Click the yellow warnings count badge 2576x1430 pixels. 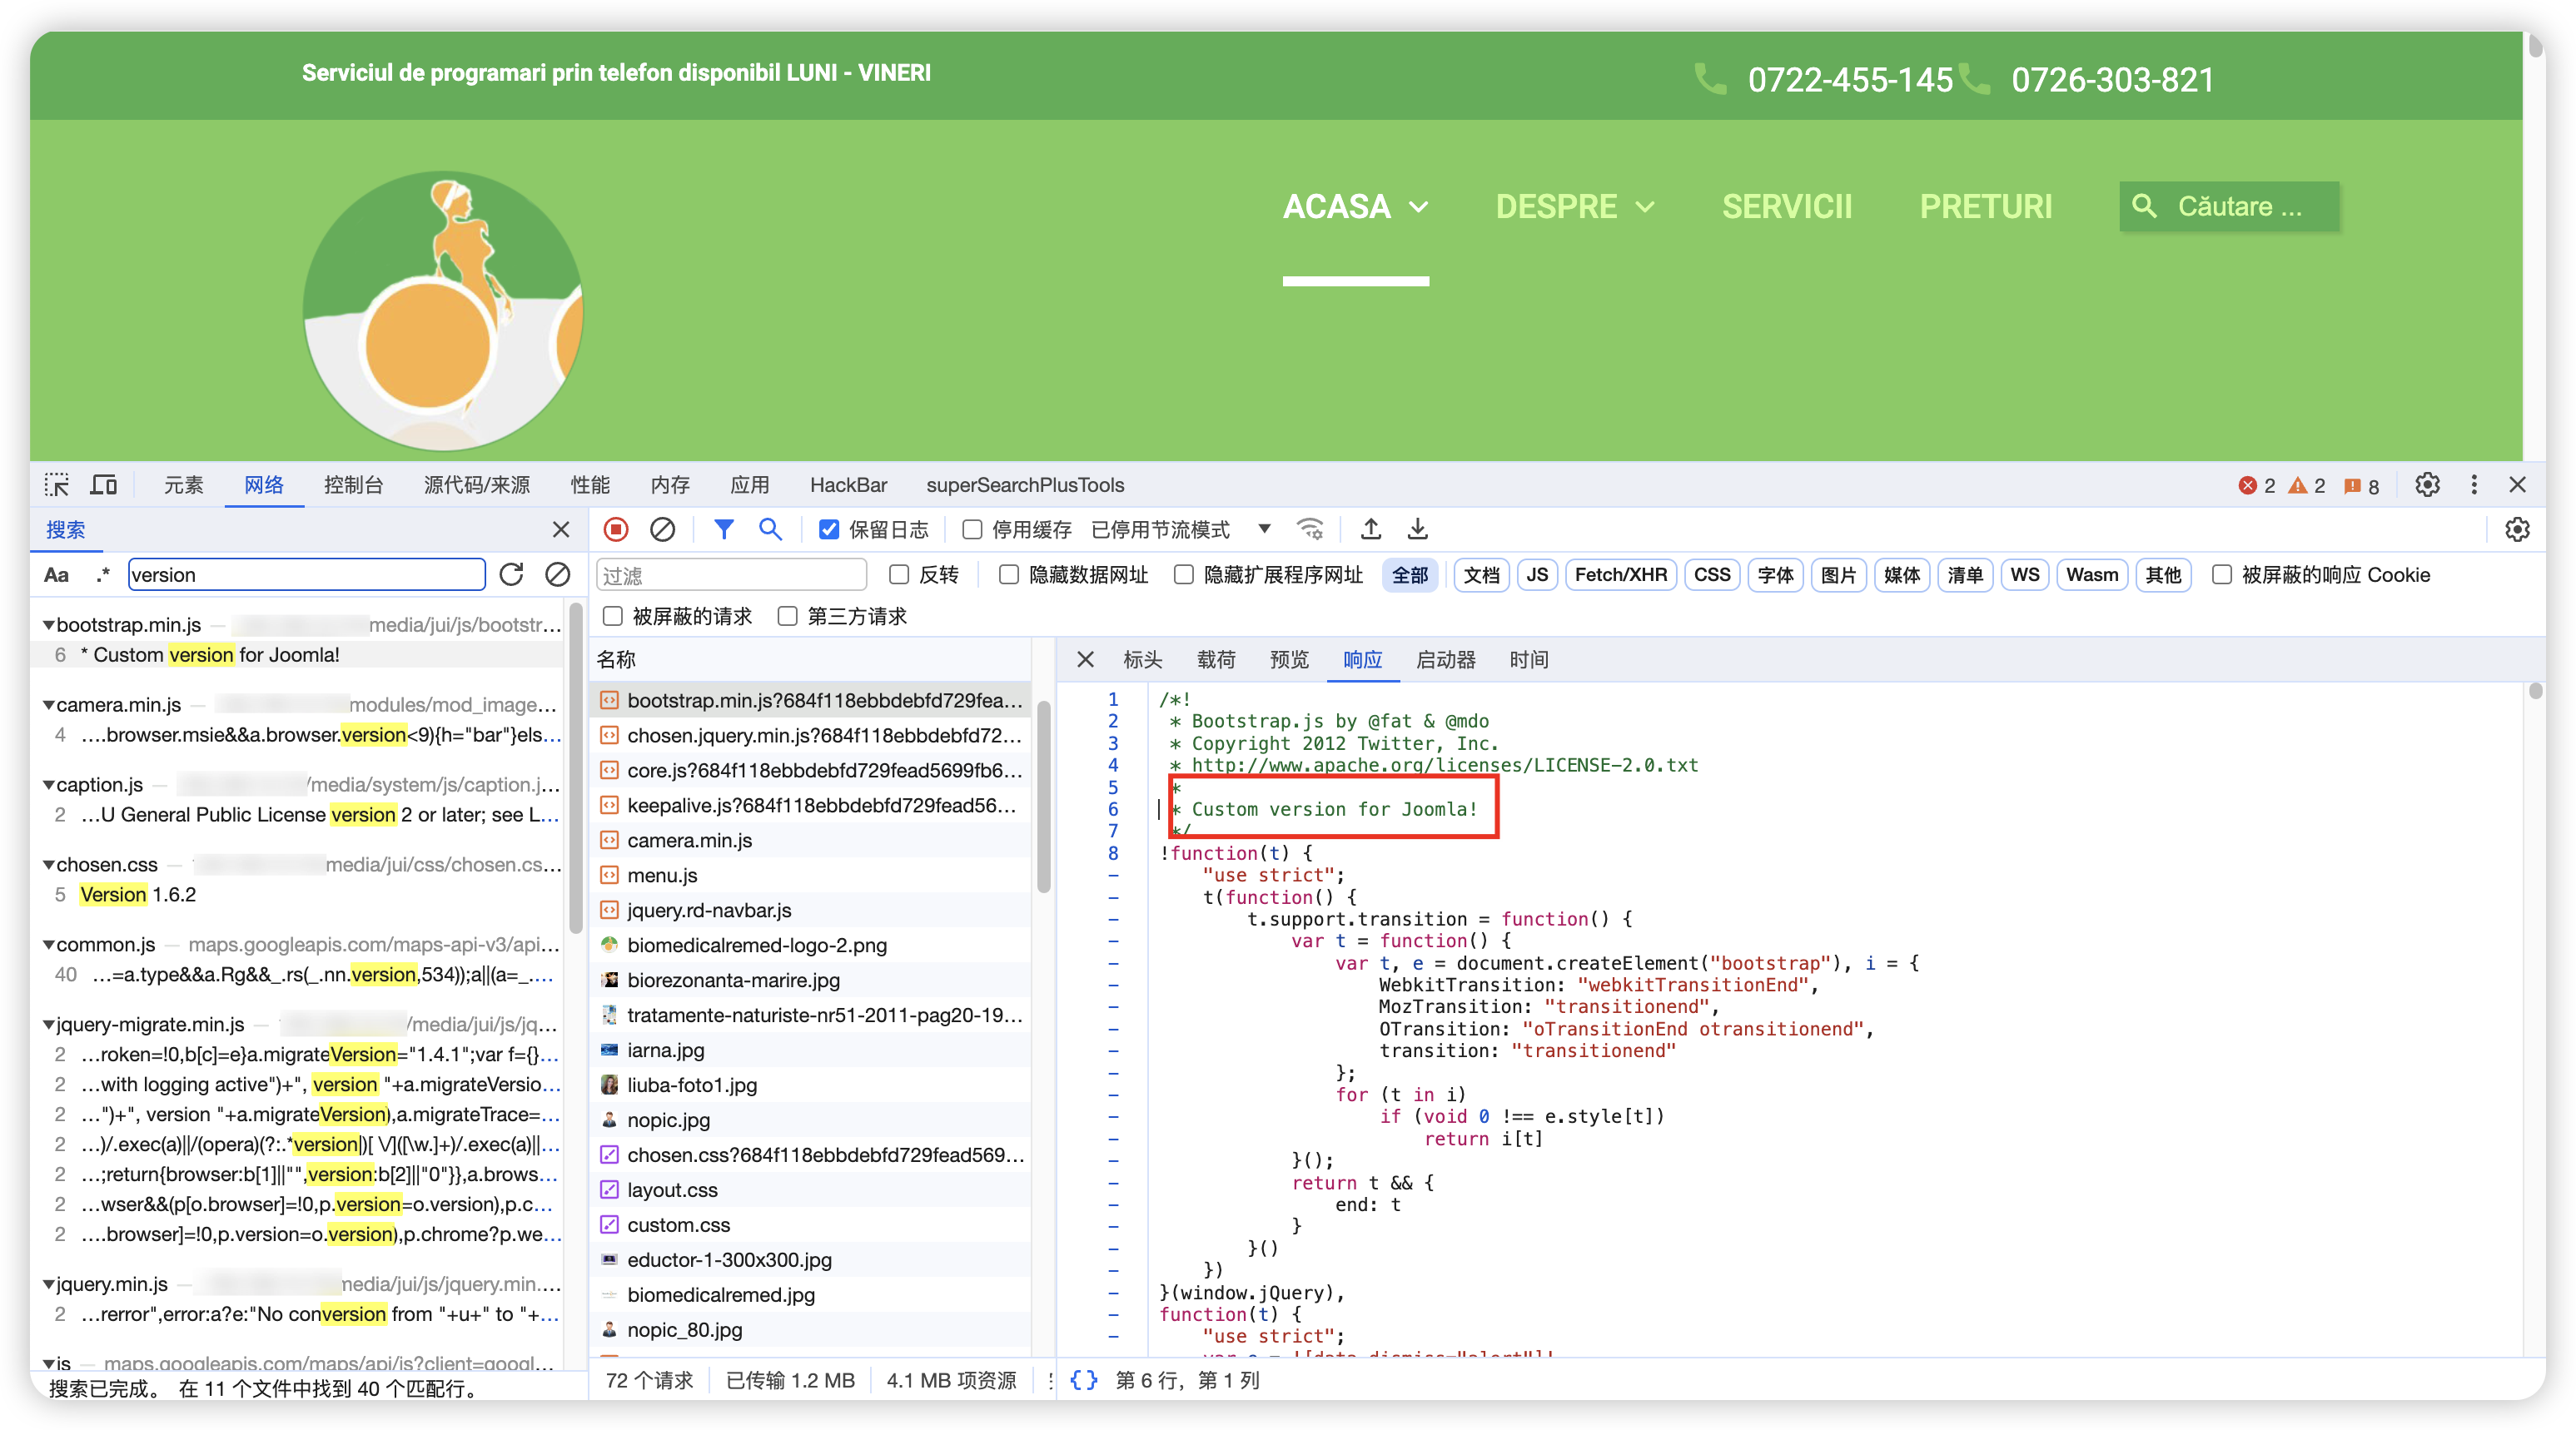coord(2307,486)
